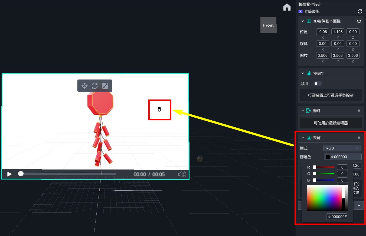This screenshot has width=366, height=236.
Task: Select the move gizmo tool
Action: pos(84,86)
